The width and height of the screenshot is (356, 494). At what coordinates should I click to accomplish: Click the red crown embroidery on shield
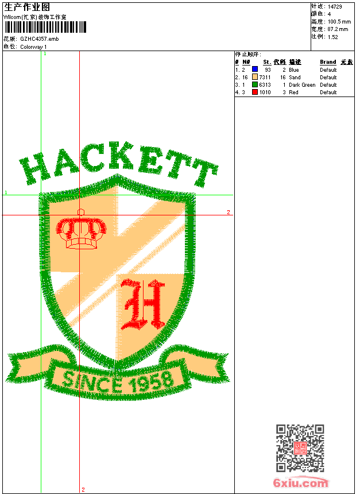[81, 229]
